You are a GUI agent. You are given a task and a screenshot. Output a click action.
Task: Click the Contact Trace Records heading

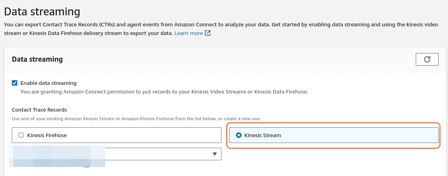pos(39,110)
